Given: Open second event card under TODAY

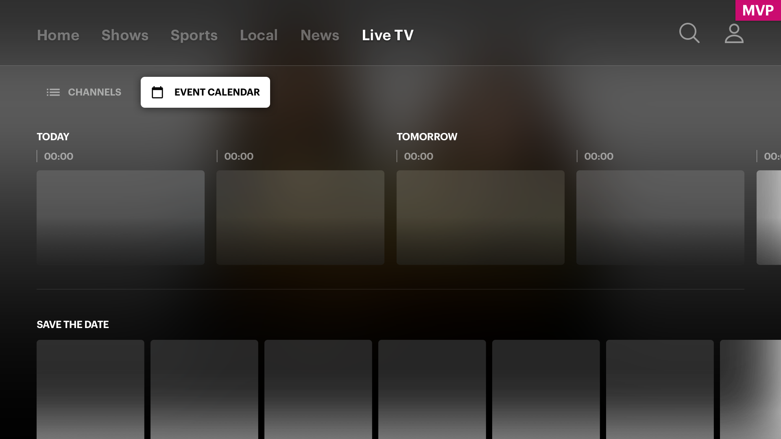Looking at the screenshot, I should pyautogui.click(x=300, y=217).
